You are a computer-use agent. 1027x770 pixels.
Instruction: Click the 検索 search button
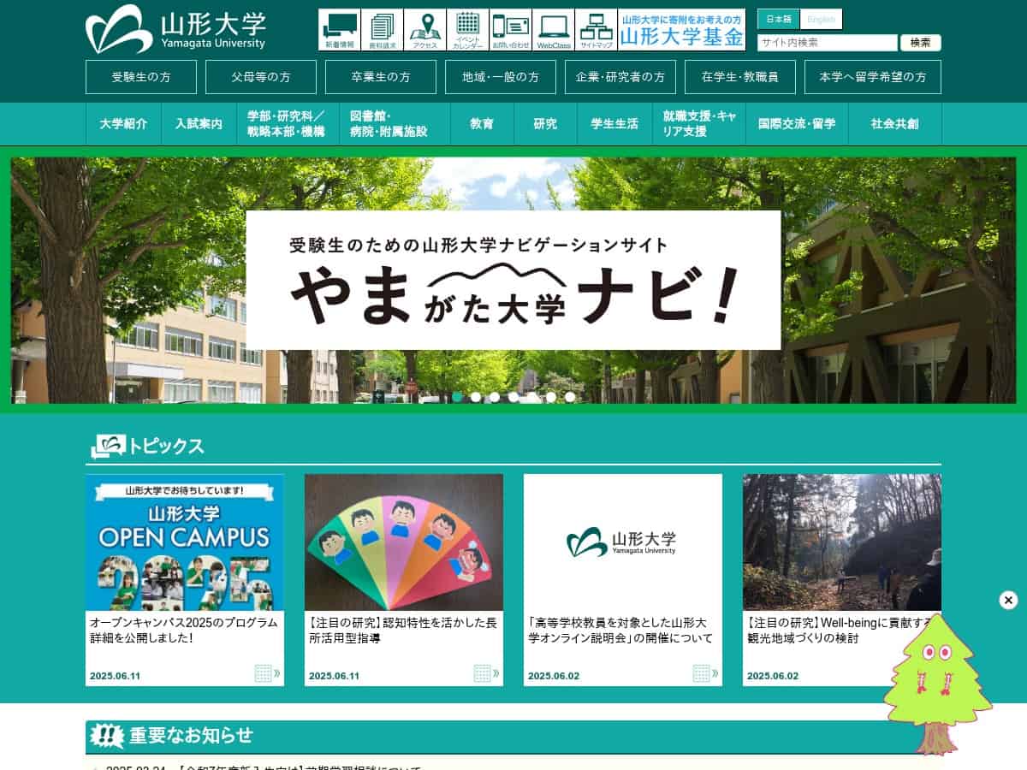pos(921,43)
